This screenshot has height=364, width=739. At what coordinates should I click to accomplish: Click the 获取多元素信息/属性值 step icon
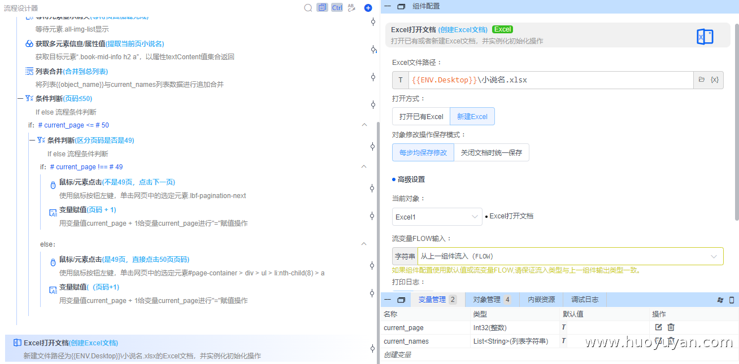coord(29,43)
